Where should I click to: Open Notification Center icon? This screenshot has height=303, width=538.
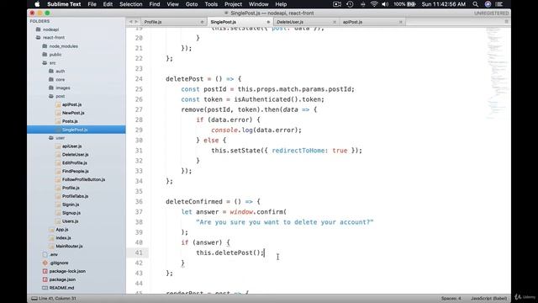[499, 4]
